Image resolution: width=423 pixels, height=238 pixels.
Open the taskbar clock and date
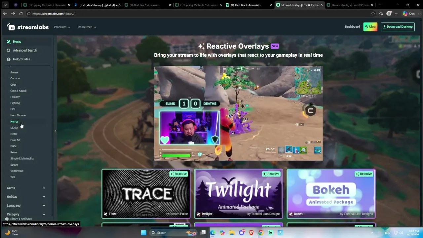(x=414, y=233)
